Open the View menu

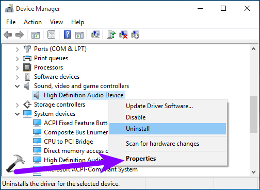[x=56, y=22]
